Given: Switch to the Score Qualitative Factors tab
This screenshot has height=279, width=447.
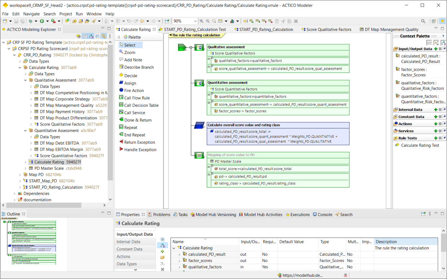Looking at the screenshot, I should tap(328, 30).
